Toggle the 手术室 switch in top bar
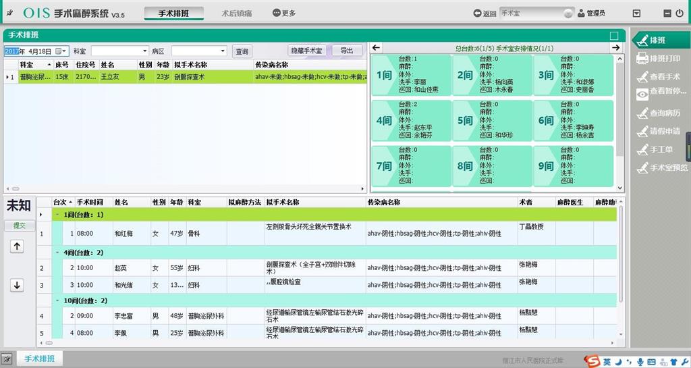691x368 pixels. pos(568,14)
